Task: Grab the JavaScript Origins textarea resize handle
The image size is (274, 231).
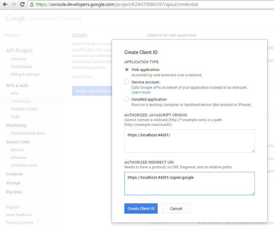Action: (x=253, y=151)
